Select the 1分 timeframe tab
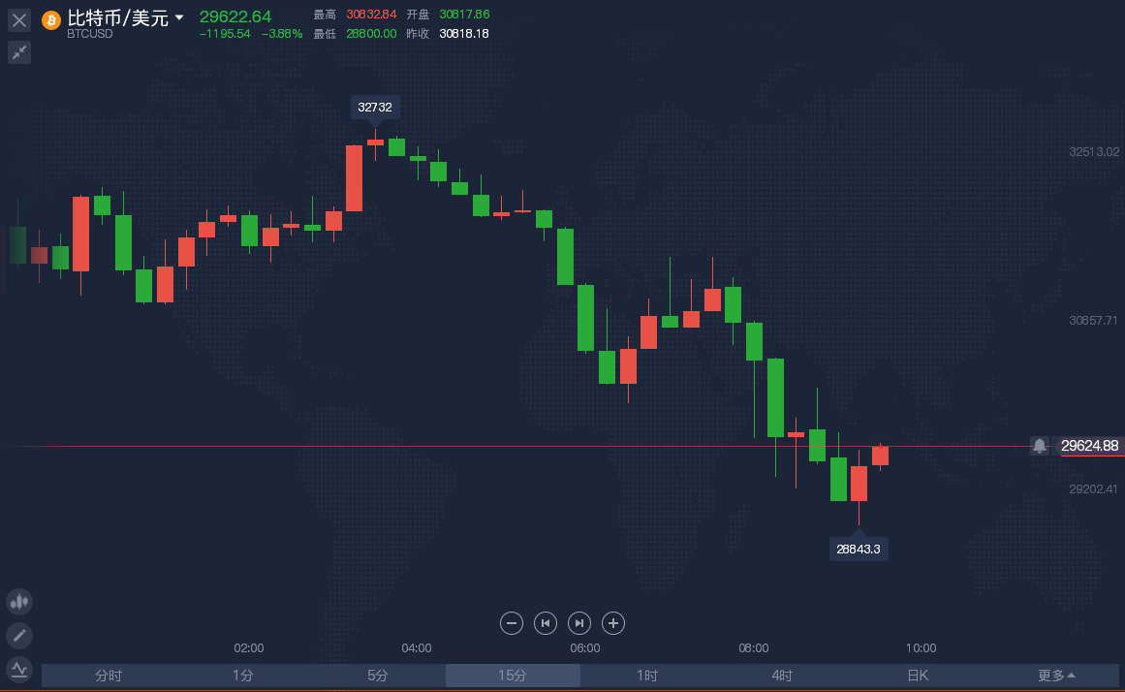Screen dimensions: 1125x692 pyautogui.click(x=243, y=676)
